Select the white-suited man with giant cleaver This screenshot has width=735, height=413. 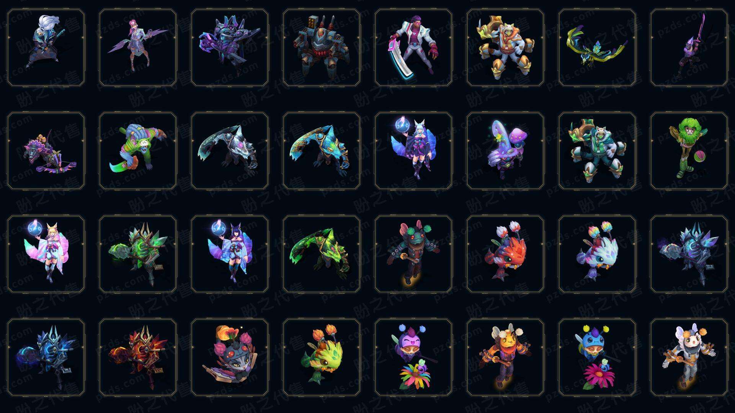click(413, 48)
